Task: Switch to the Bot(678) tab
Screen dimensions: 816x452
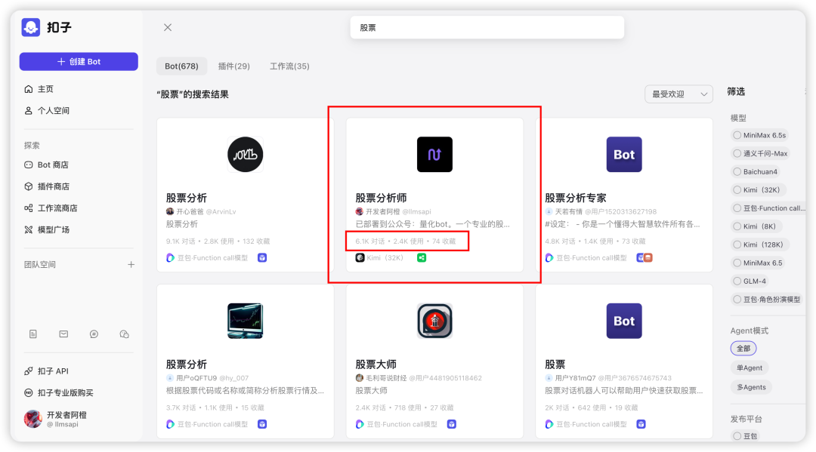Action: pyautogui.click(x=181, y=66)
